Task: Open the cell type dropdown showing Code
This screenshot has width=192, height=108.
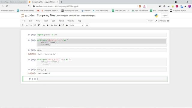Action: 77,25
